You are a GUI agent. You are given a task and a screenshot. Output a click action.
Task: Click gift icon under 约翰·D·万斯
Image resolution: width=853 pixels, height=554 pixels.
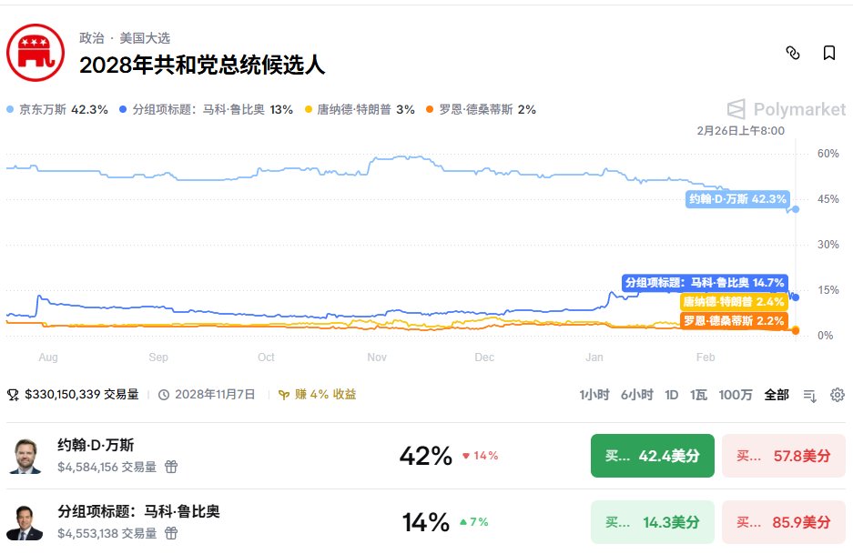click(171, 467)
